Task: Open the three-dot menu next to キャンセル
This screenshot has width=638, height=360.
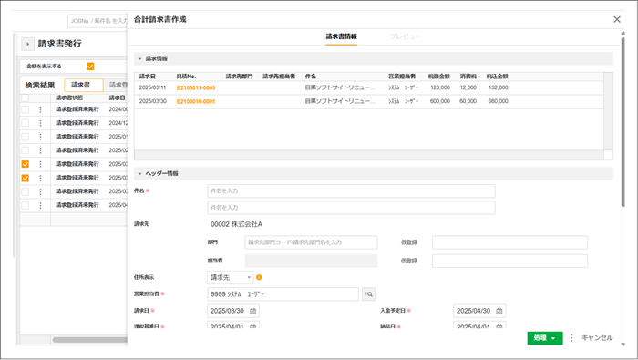Action: pyautogui.click(x=571, y=337)
